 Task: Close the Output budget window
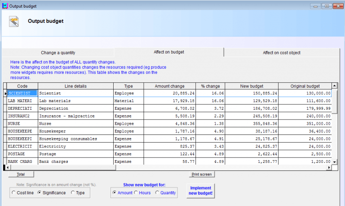coord(338,6)
